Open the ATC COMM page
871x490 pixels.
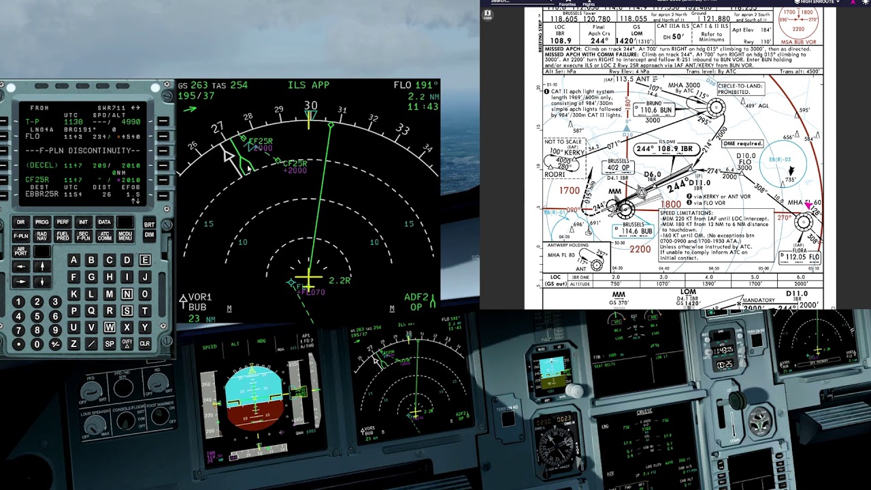(104, 236)
